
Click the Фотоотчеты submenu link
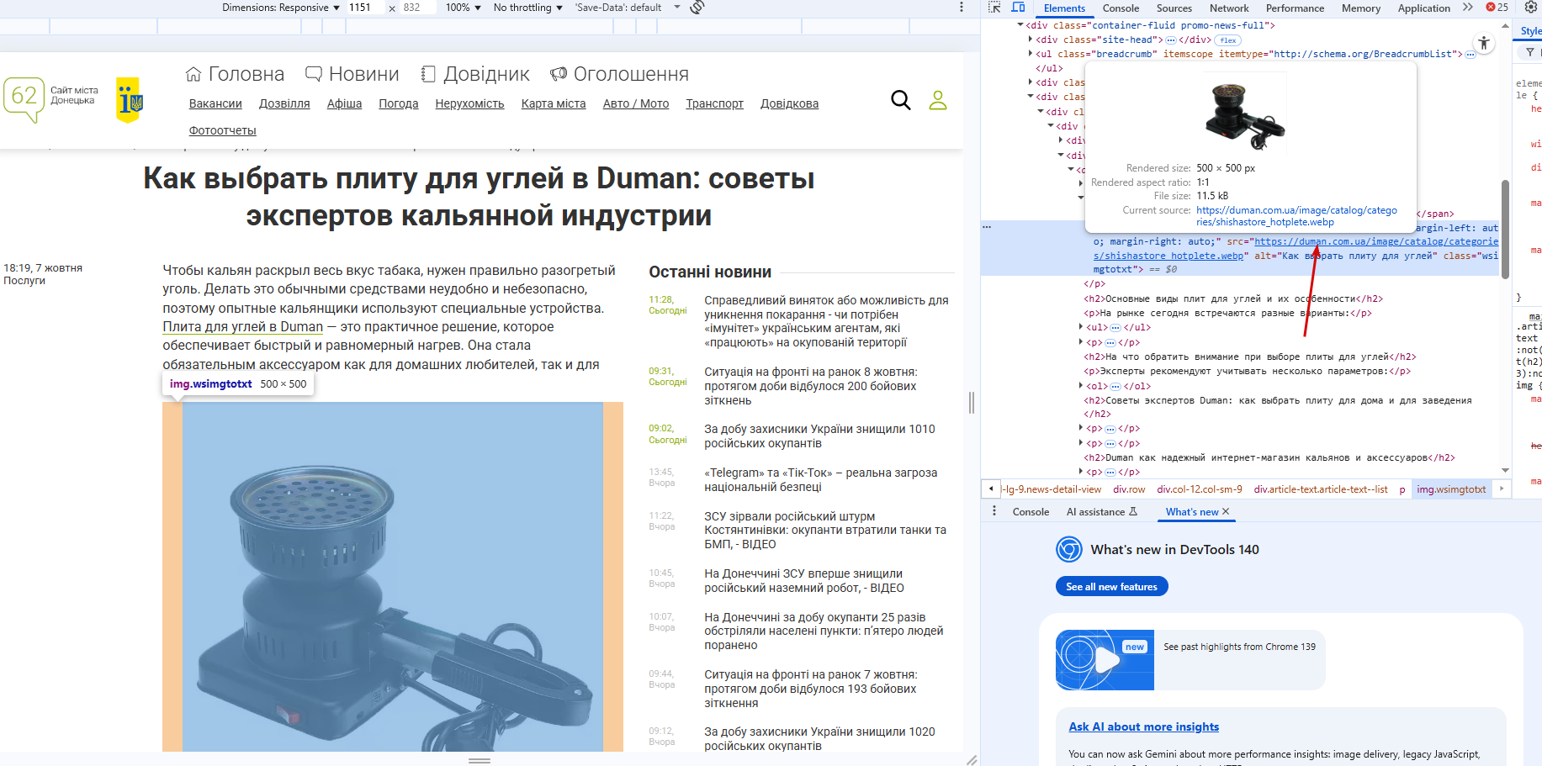[x=223, y=130]
